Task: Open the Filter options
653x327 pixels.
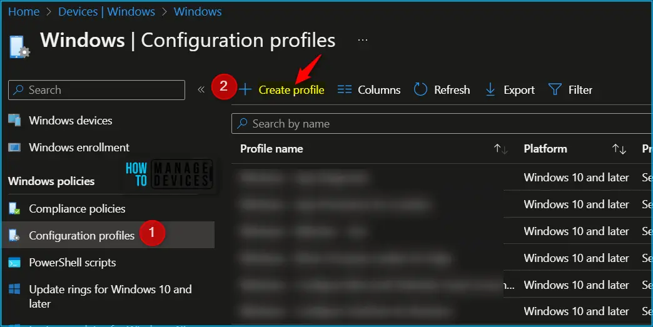Action: 580,90
